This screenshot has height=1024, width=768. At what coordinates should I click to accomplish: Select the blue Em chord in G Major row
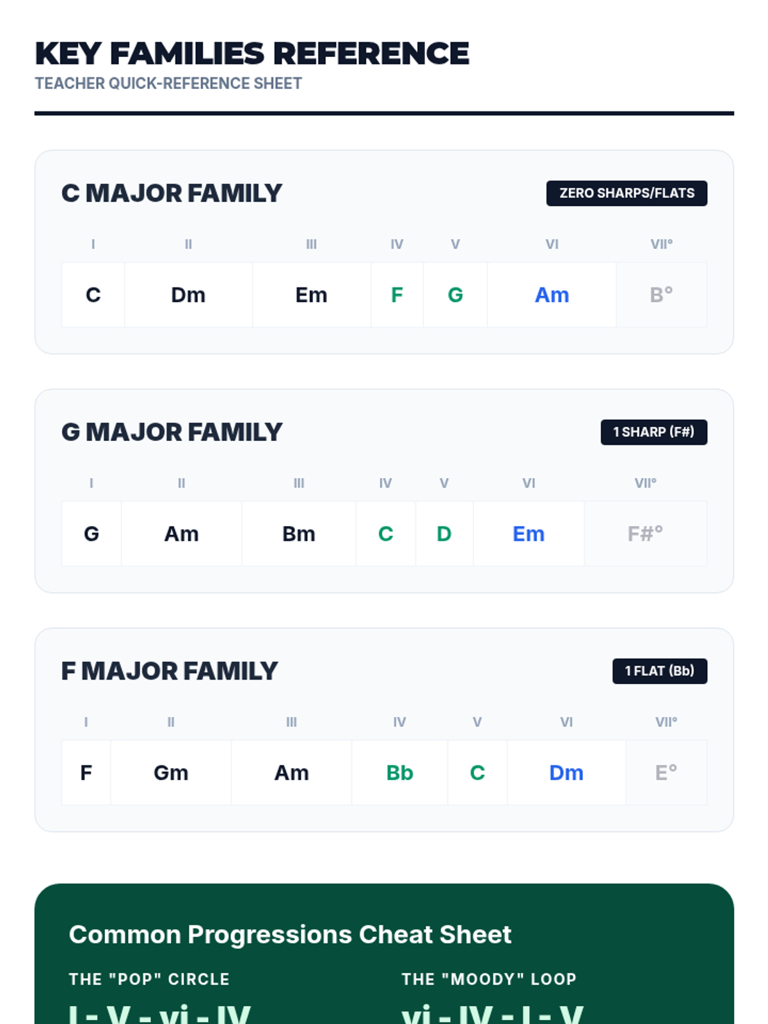529,534
